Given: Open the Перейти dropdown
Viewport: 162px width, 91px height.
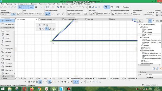Looking at the screenshot, I should (x=127, y=7).
